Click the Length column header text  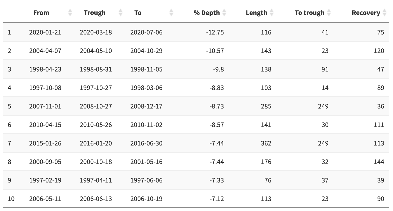click(256, 13)
